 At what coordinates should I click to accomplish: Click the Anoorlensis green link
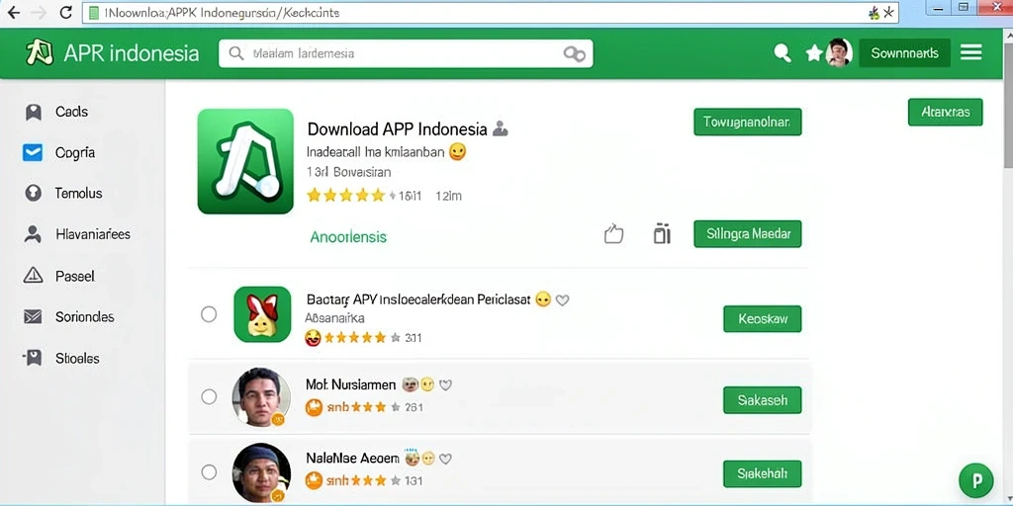pyautogui.click(x=348, y=237)
